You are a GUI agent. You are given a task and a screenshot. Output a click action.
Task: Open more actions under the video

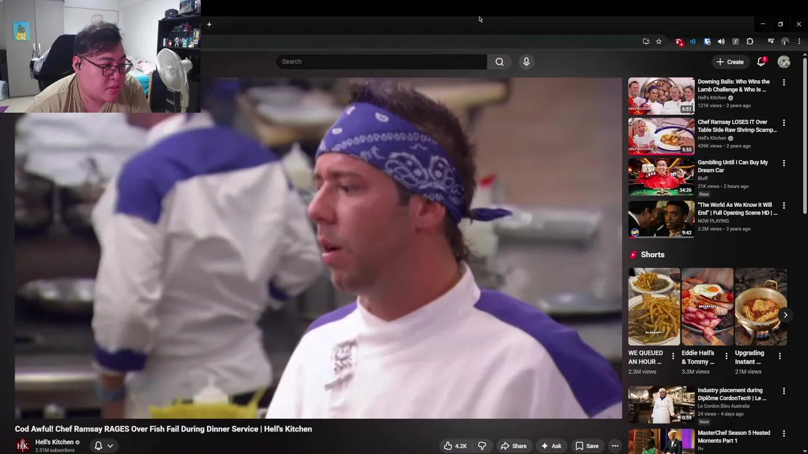(615, 446)
